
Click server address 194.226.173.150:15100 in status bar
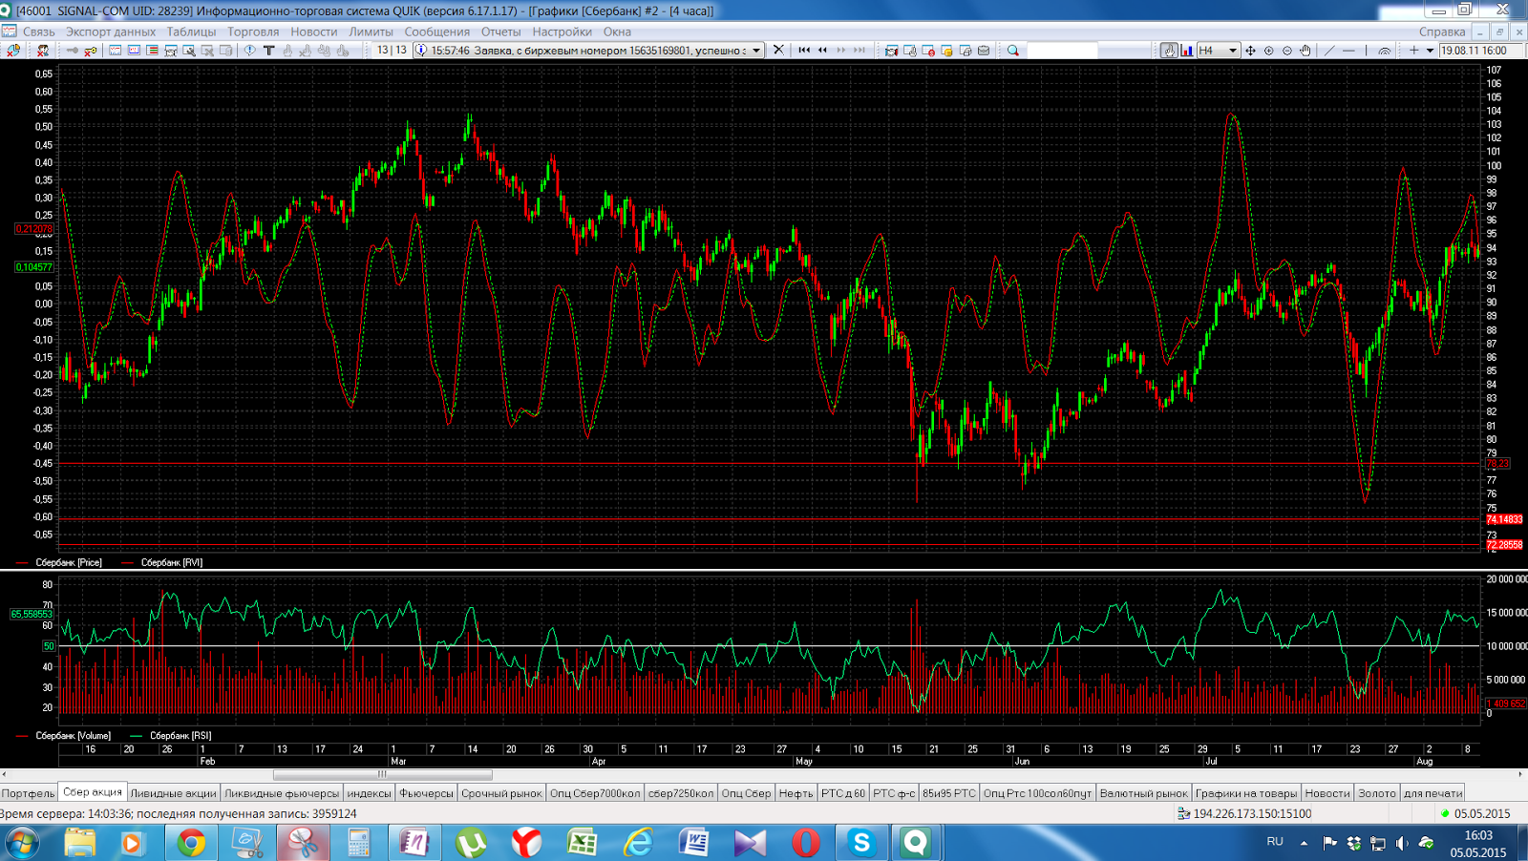(1252, 814)
